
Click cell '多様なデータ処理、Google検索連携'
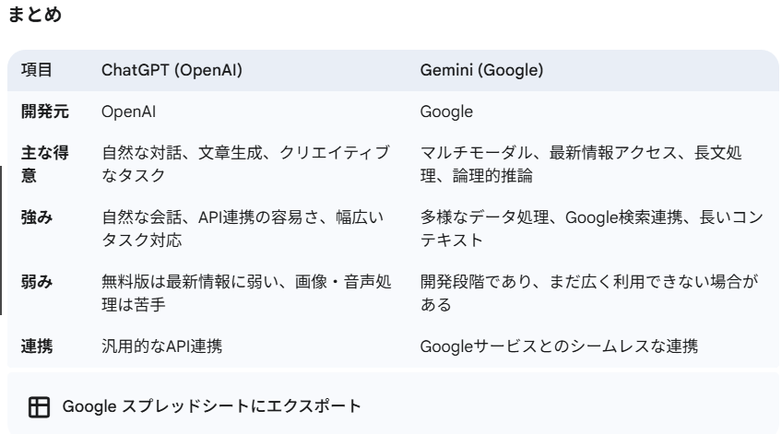592,229
